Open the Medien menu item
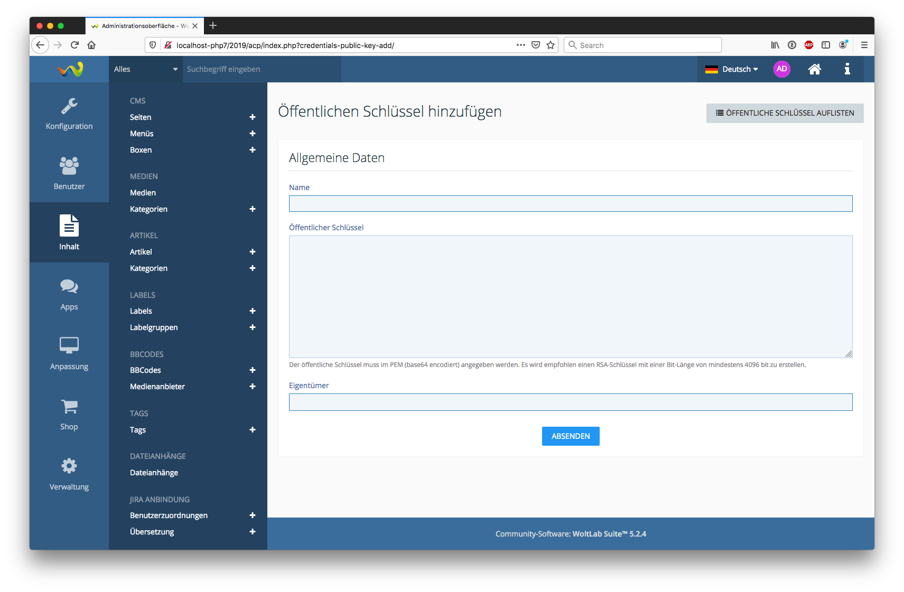904x592 pixels. (143, 193)
